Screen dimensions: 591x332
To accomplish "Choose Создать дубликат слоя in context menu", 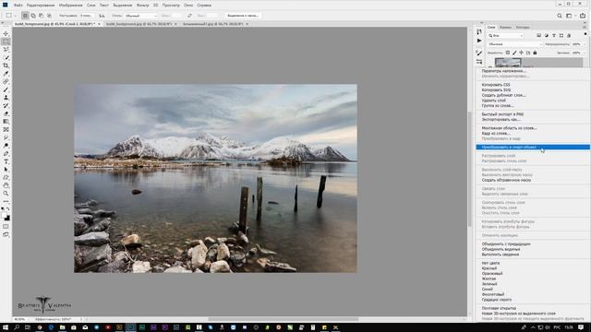I will pos(503,95).
